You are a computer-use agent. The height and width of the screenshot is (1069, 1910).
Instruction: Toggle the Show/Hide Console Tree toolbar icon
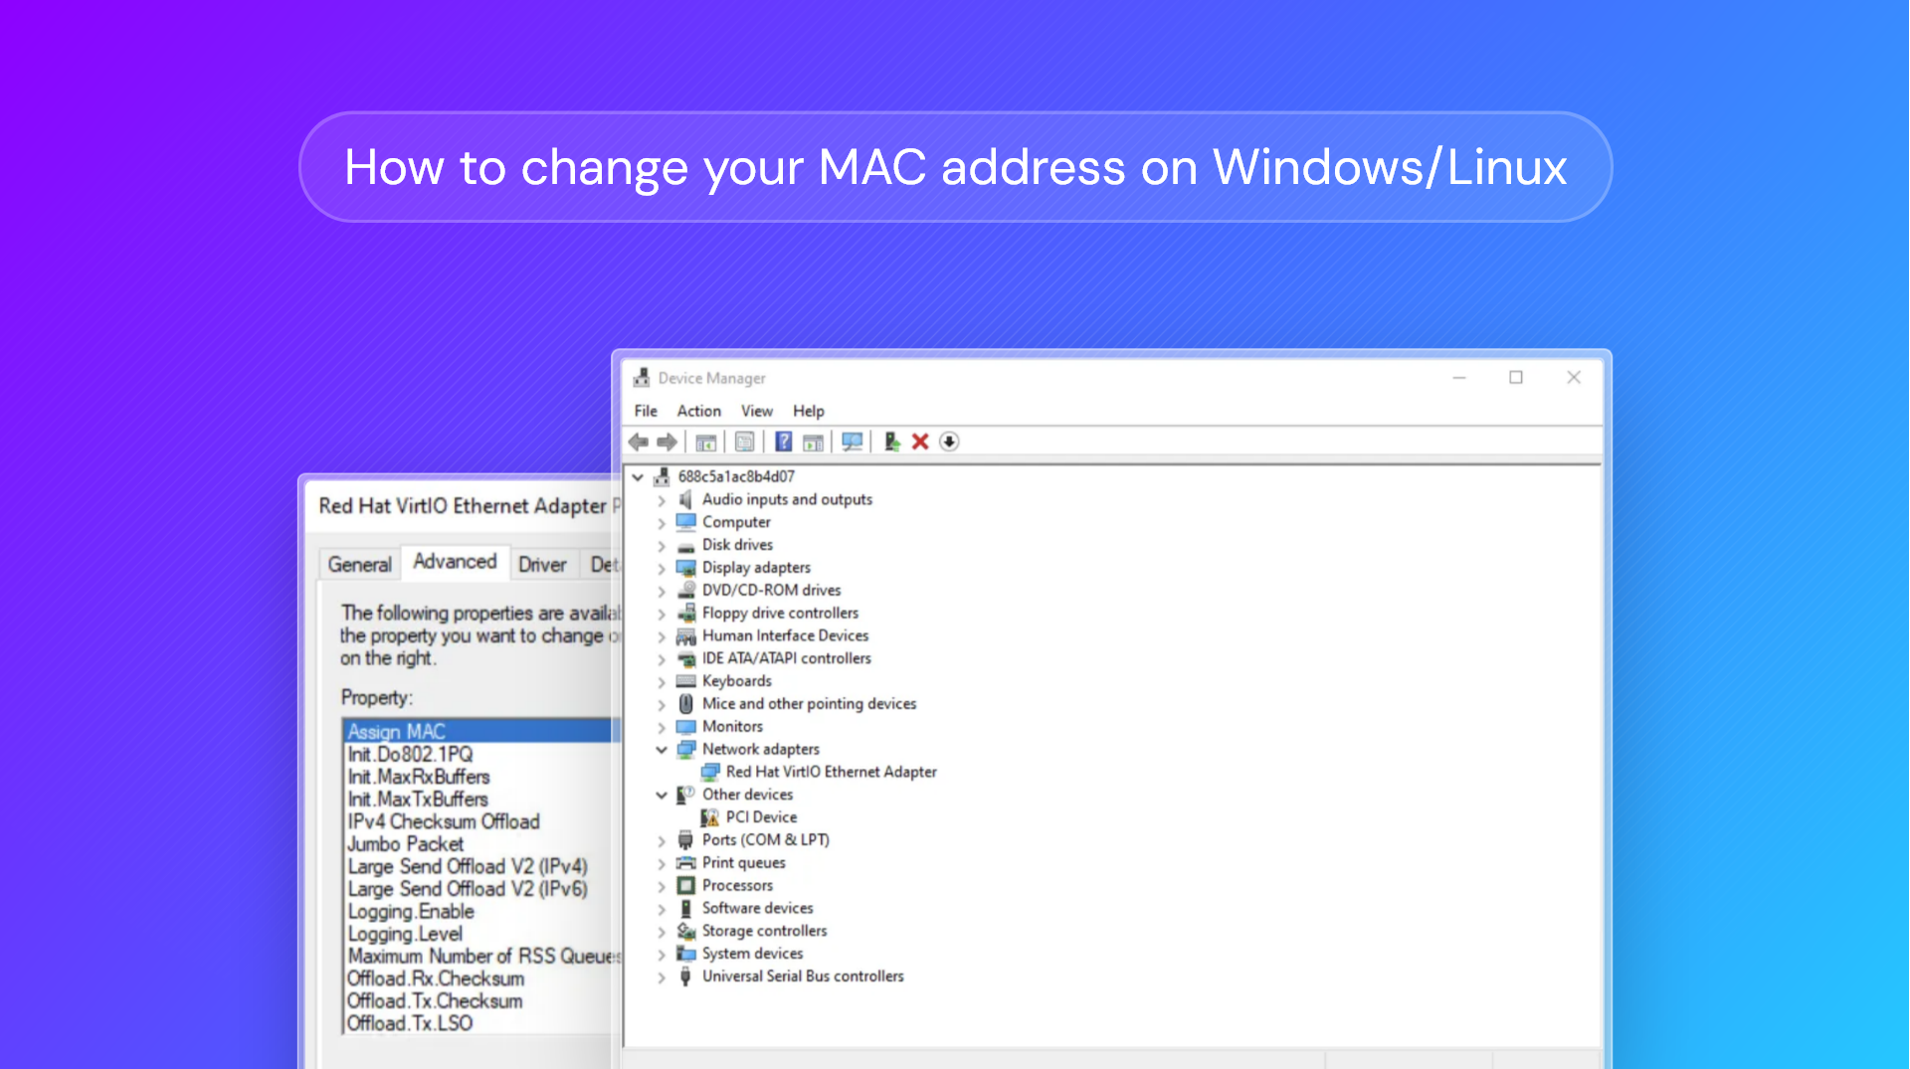coord(706,442)
